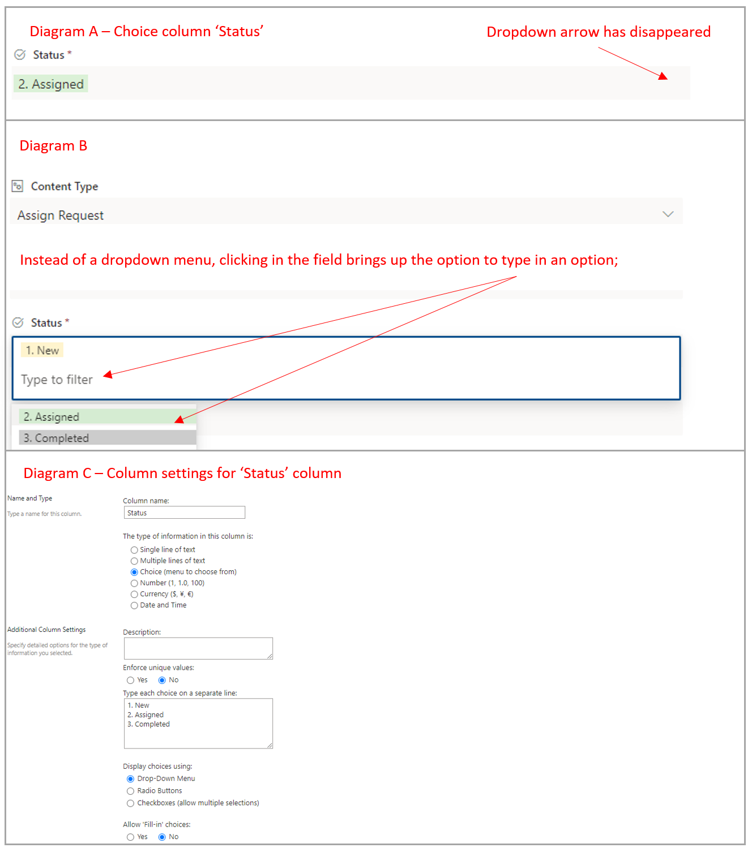Click the '2. Assigned' highlighted tag in Diagram A
Screen dimensions: 752x852
pos(50,83)
